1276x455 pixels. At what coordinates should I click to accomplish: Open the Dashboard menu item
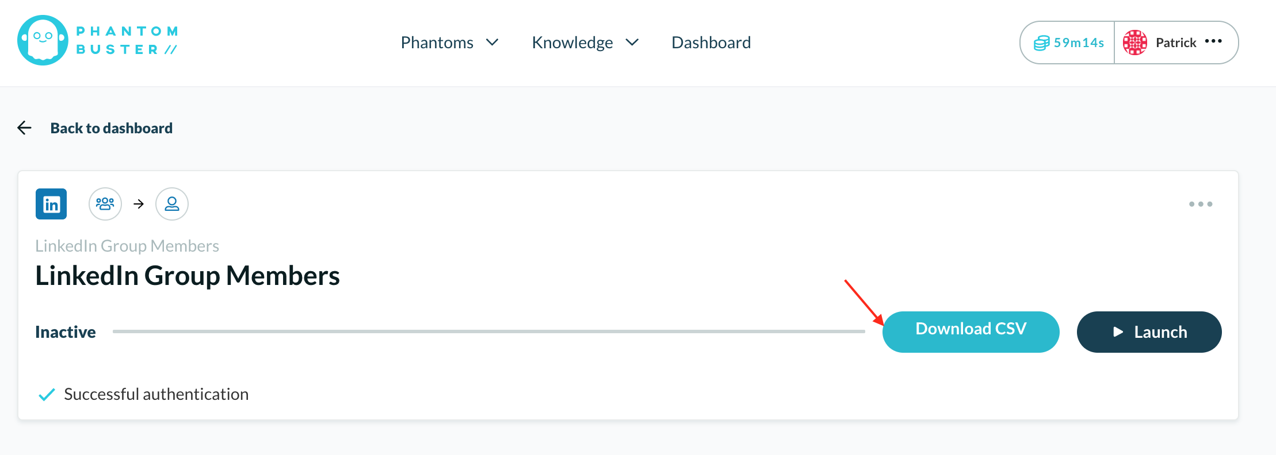pyautogui.click(x=711, y=43)
